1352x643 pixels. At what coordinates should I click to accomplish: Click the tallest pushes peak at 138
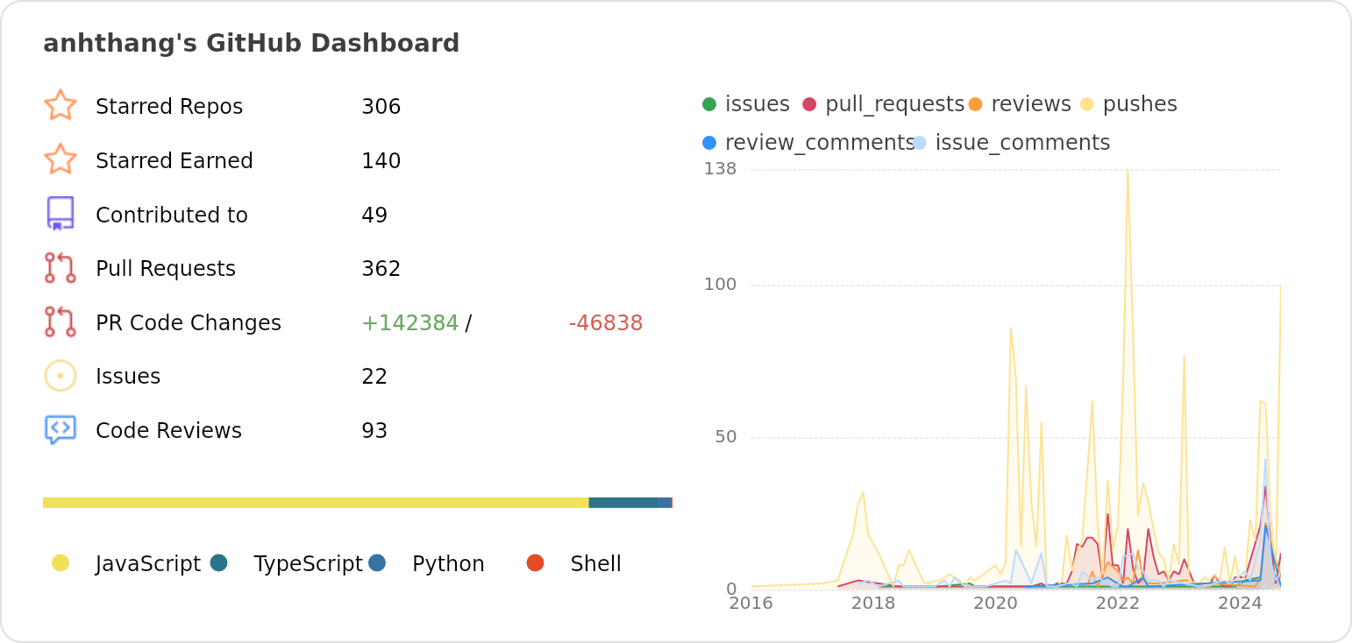coord(1128,171)
